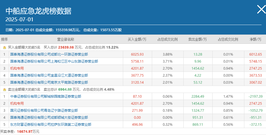266x135 pixels.
Task: Open 国泰海通证券成都顺城大街证券营业部 link
Action: point(49,118)
